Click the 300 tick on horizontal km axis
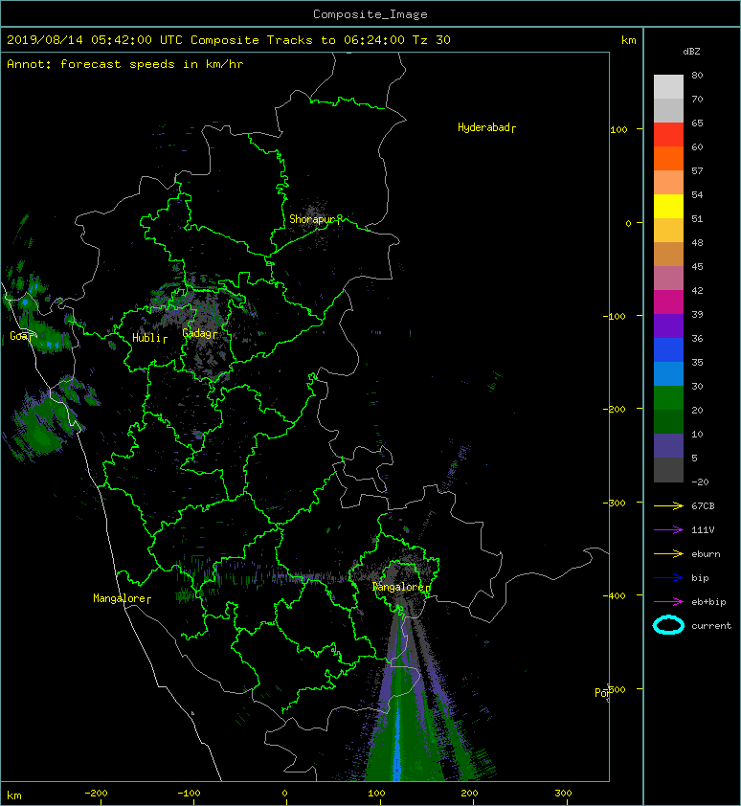This screenshot has height=806, width=741. 563,794
